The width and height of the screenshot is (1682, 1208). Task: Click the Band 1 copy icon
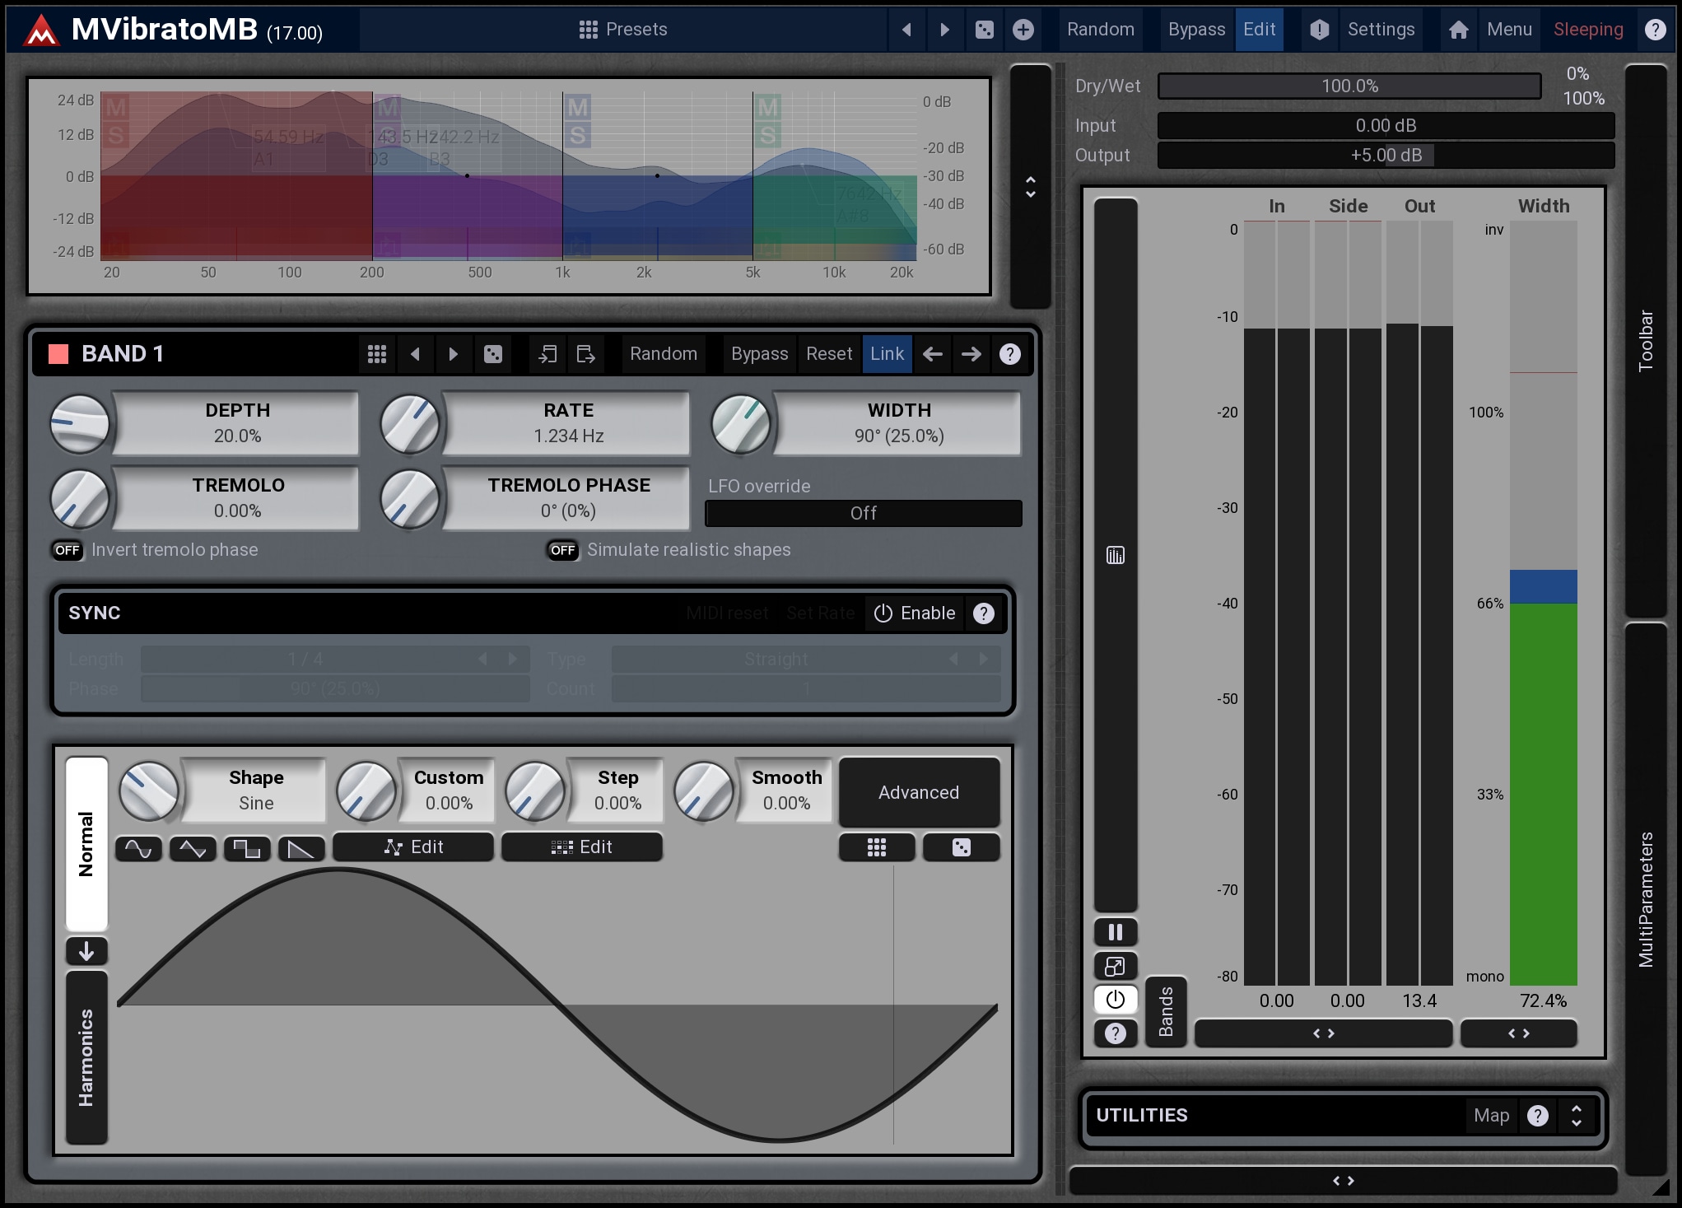coord(547,354)
